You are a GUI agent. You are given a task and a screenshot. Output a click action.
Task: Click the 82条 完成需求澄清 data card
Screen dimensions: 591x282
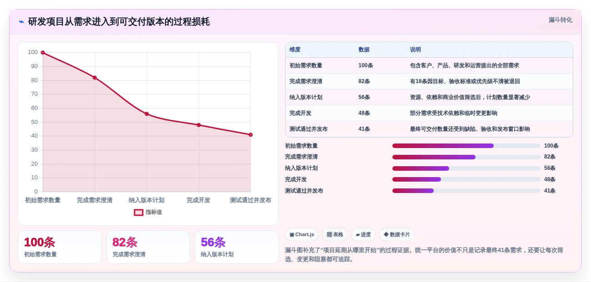pos(148,247)
